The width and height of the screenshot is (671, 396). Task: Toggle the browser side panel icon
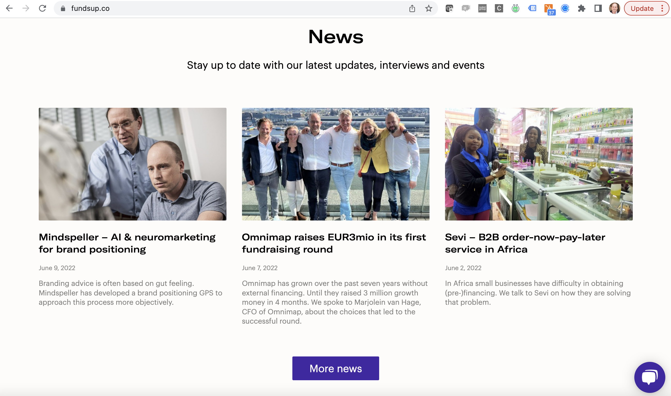point(598,8)
